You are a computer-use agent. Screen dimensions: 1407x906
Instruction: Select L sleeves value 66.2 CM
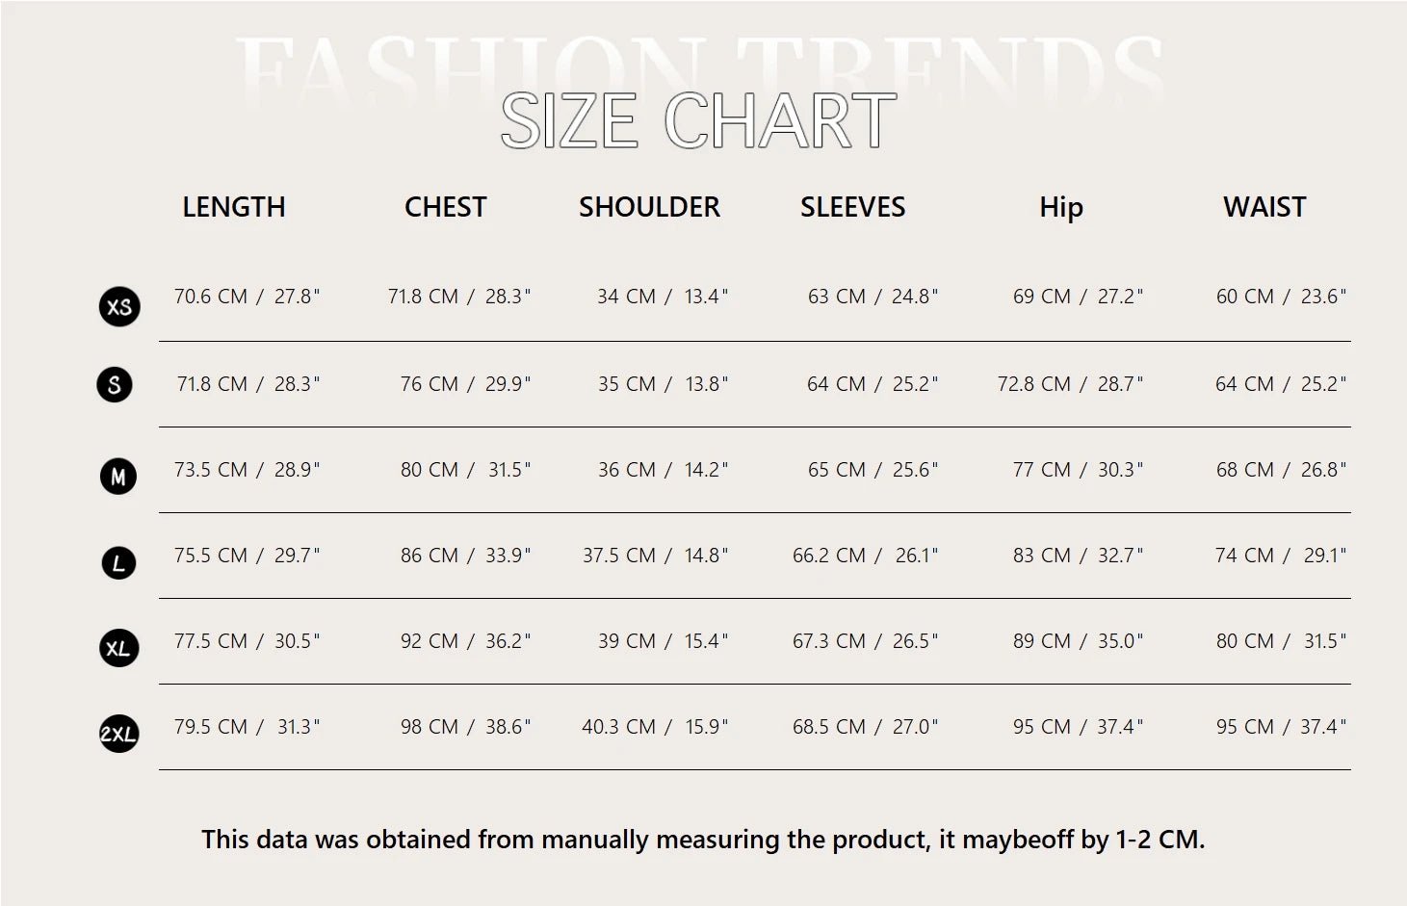829,556
